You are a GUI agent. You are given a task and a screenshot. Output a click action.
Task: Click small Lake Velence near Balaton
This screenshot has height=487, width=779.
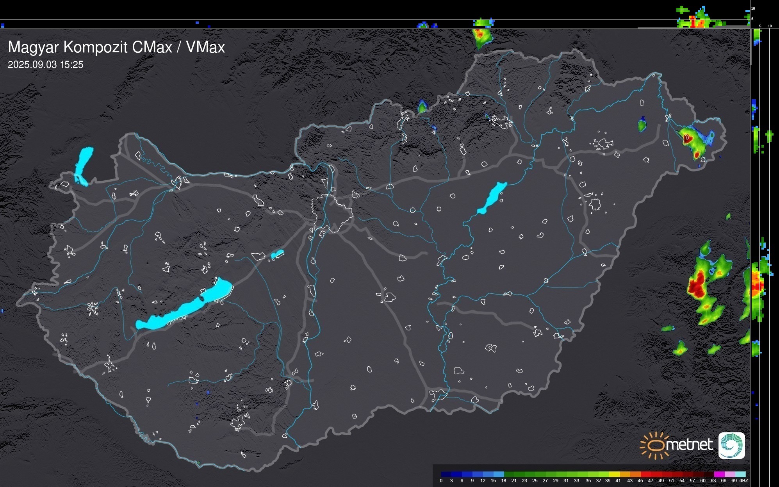click(277, 254)
